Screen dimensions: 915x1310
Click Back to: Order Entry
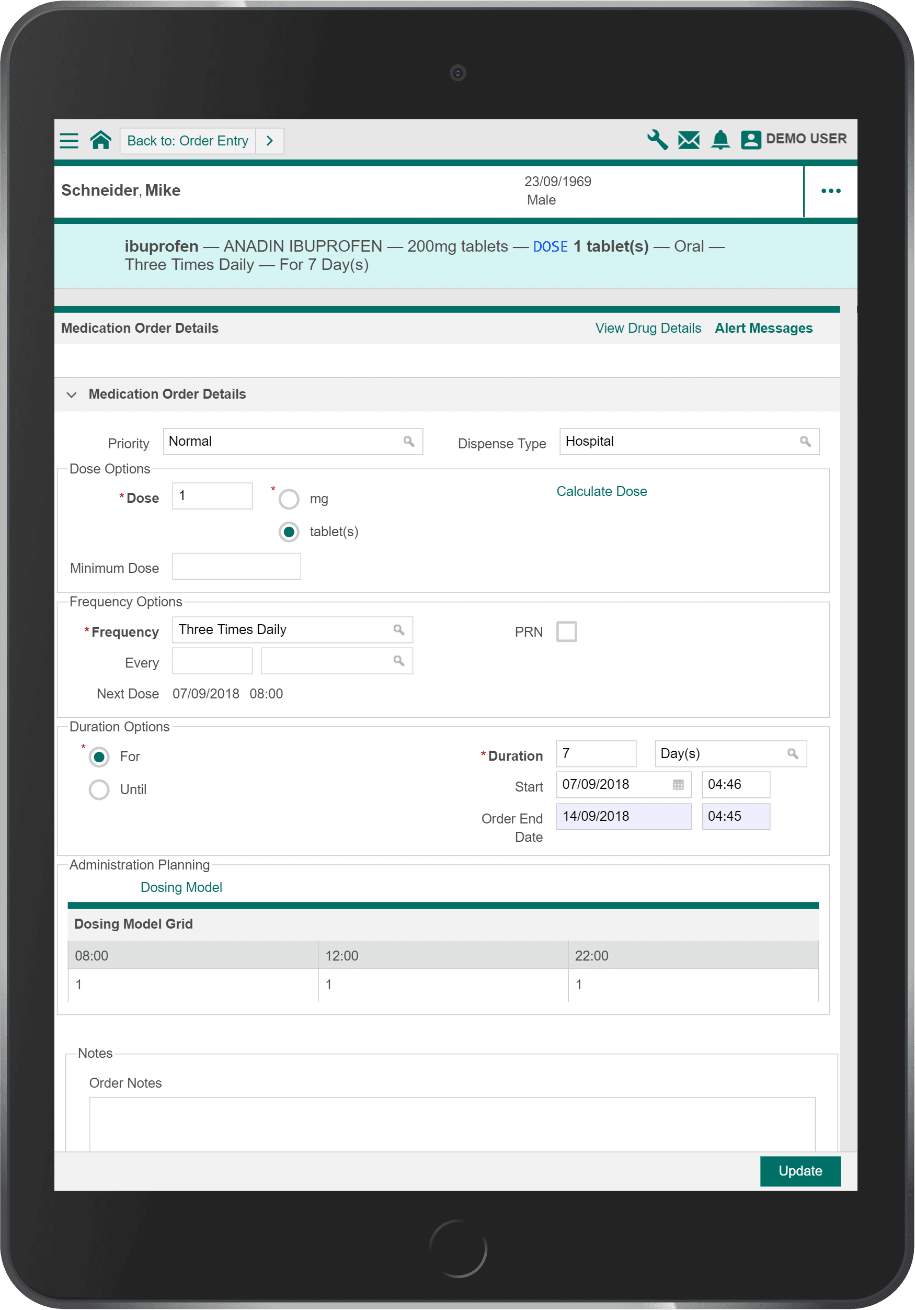point(188,140)
